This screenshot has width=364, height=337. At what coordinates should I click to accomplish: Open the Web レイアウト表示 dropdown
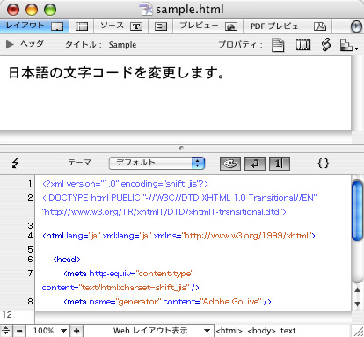(149, 331)
